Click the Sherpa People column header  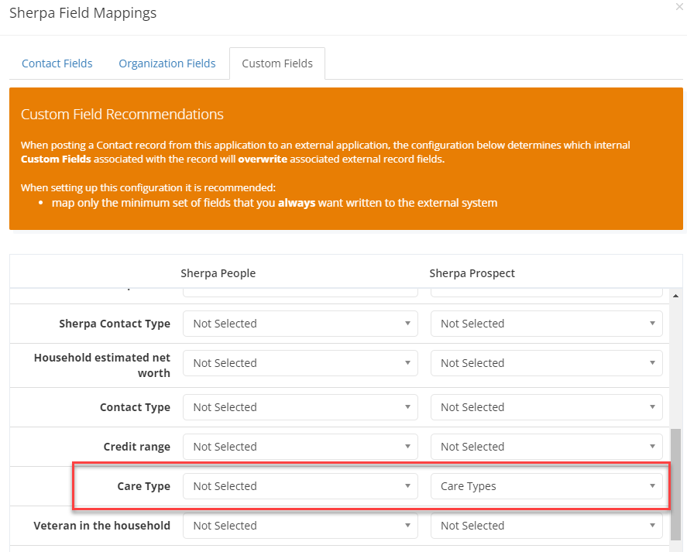[218, 273]
